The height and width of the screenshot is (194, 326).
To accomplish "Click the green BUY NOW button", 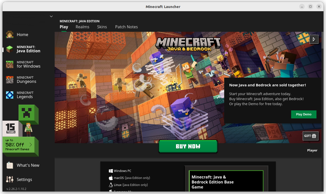I will (188, 146).
